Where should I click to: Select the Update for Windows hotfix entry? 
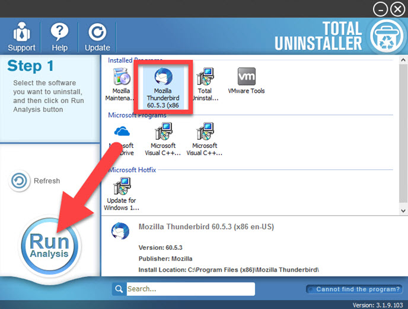click(x=122, y=194)
